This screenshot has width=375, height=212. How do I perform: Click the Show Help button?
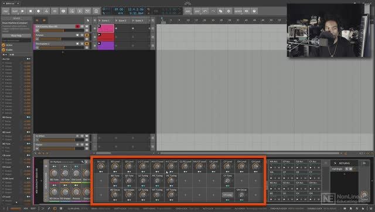coord(16,35)
